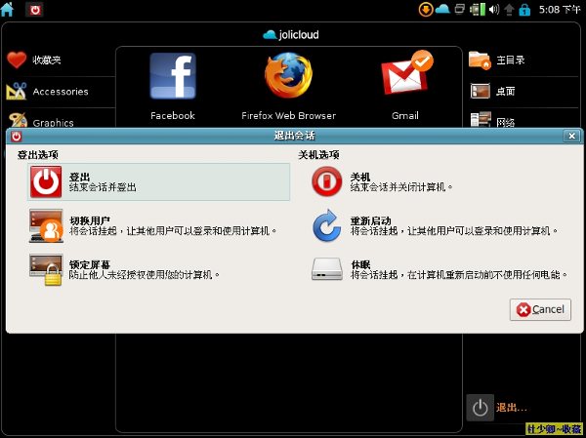Viewport: 586px width, 438px height.
Task: Click the 休眠 title text
Action: coord(360,264)
